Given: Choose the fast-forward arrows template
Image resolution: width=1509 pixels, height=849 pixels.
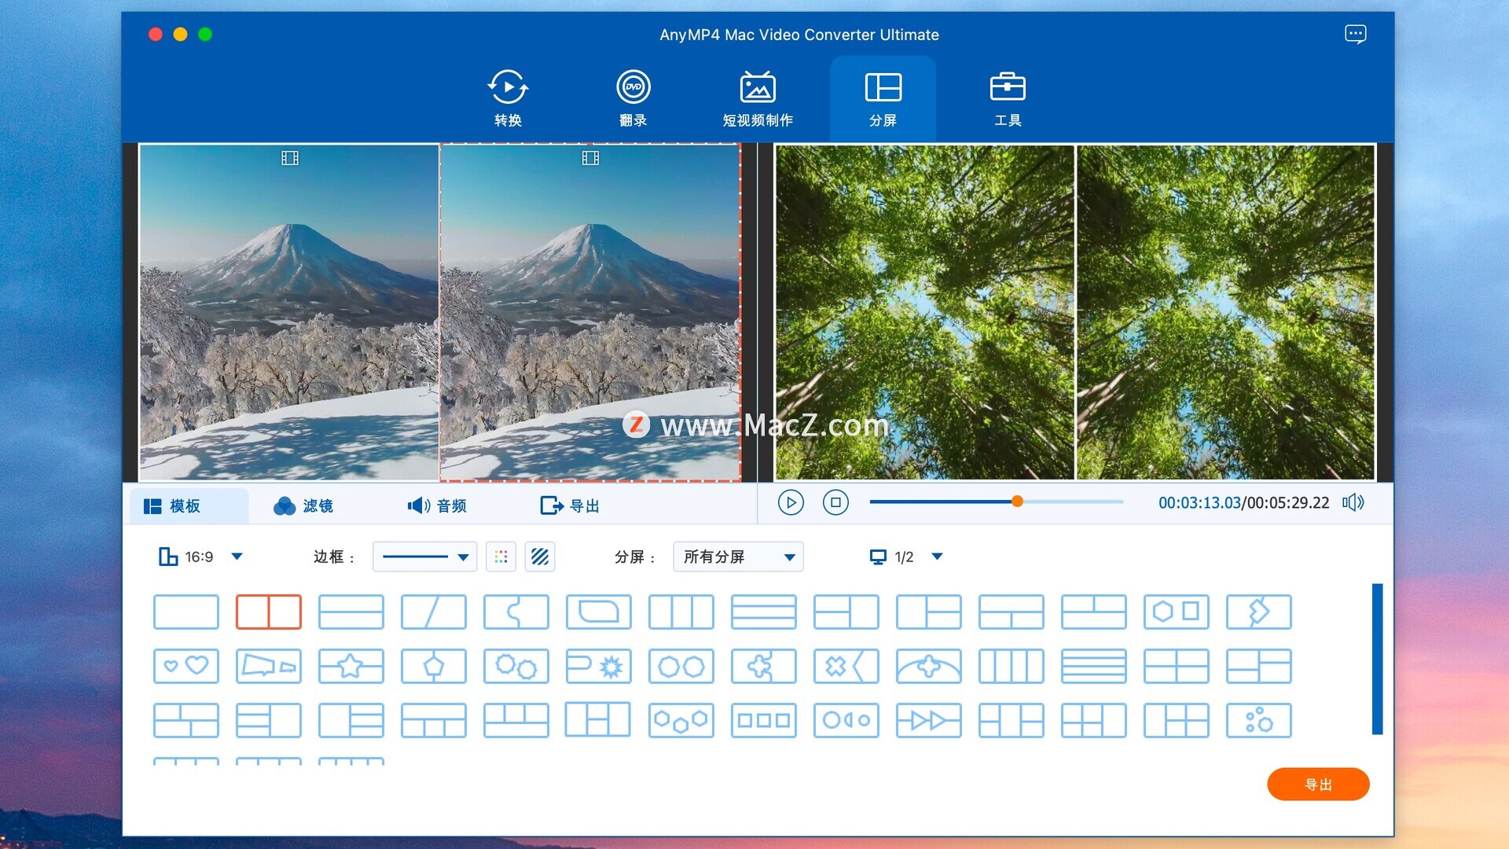Looking at the screenshot, I should [x=929, y=720].
